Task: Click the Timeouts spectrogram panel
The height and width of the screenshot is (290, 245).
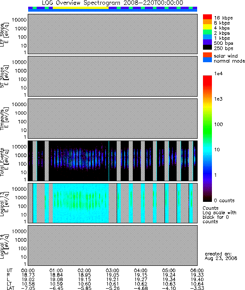Action: click(x=113, y=119)
